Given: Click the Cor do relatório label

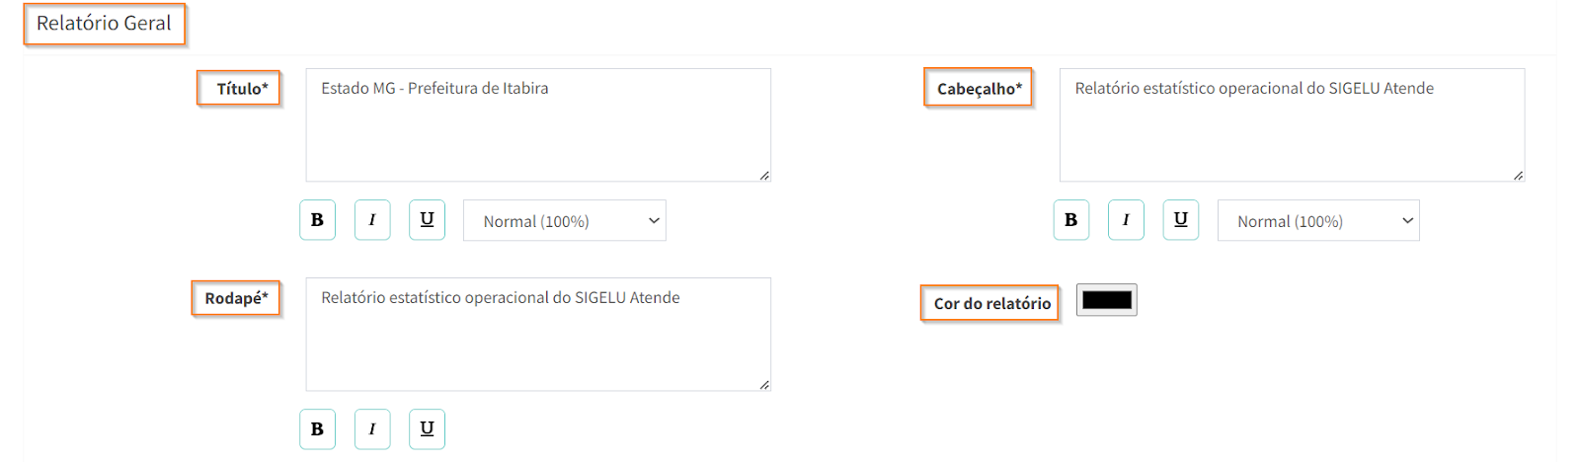Looking at the screenshot, I should [x=991, y=303].
